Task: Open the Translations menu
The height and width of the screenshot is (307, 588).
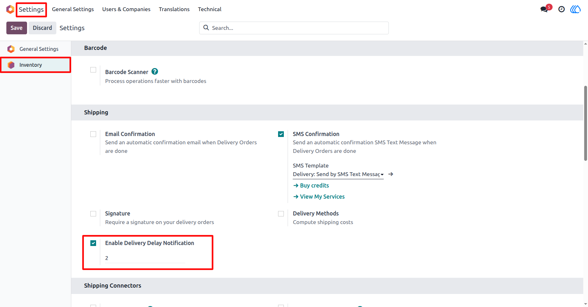Action: [x=174, y=9]
